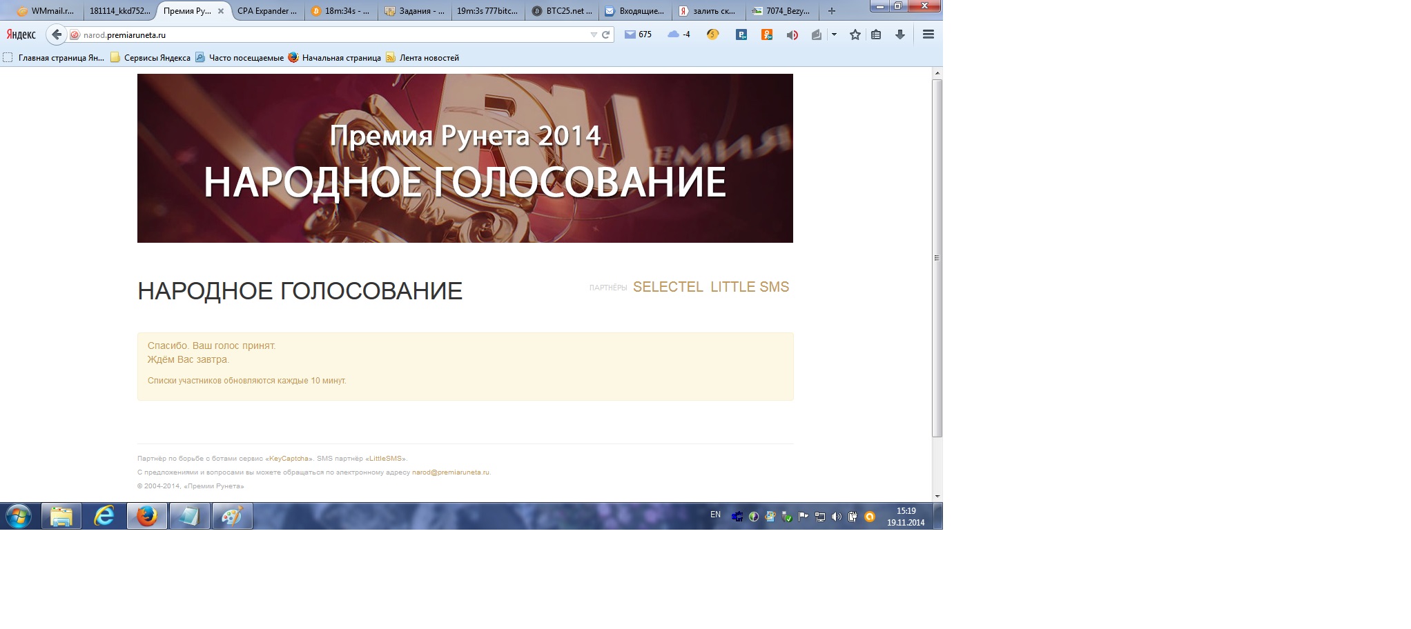Switch to the 7074_Bezy... tab
This screenshot has width=1411, height=629.
[x=783, y=11]
